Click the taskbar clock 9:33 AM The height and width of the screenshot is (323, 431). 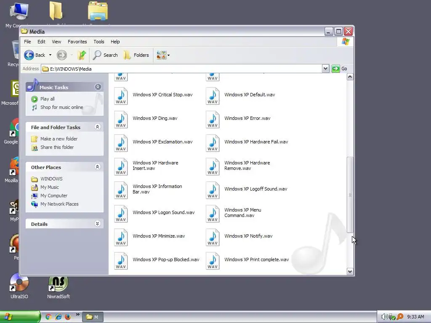click(415, 317)
